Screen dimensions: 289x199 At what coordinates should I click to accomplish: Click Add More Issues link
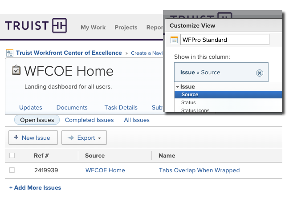point(35,187)
